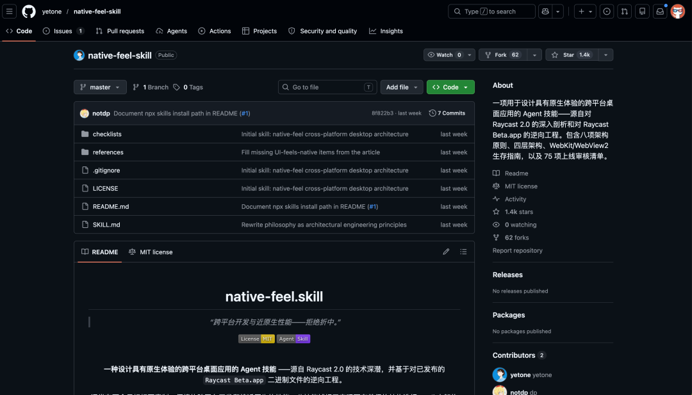Switch to the Projects tab
The height and width of the screenshot is (395, 692).
[259, 31]
